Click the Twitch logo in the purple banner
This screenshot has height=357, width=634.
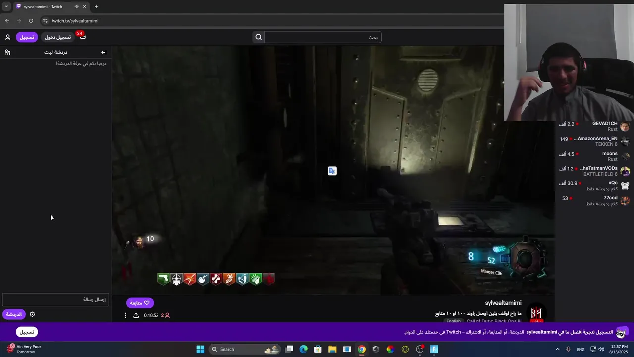tap(622, 332)
